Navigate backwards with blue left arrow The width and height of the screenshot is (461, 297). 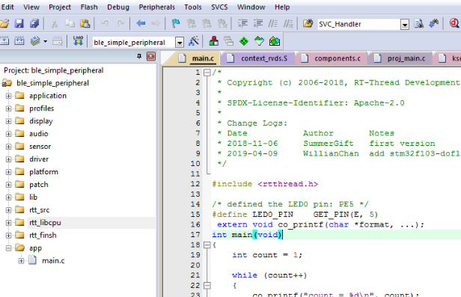[x=141, y=23]
